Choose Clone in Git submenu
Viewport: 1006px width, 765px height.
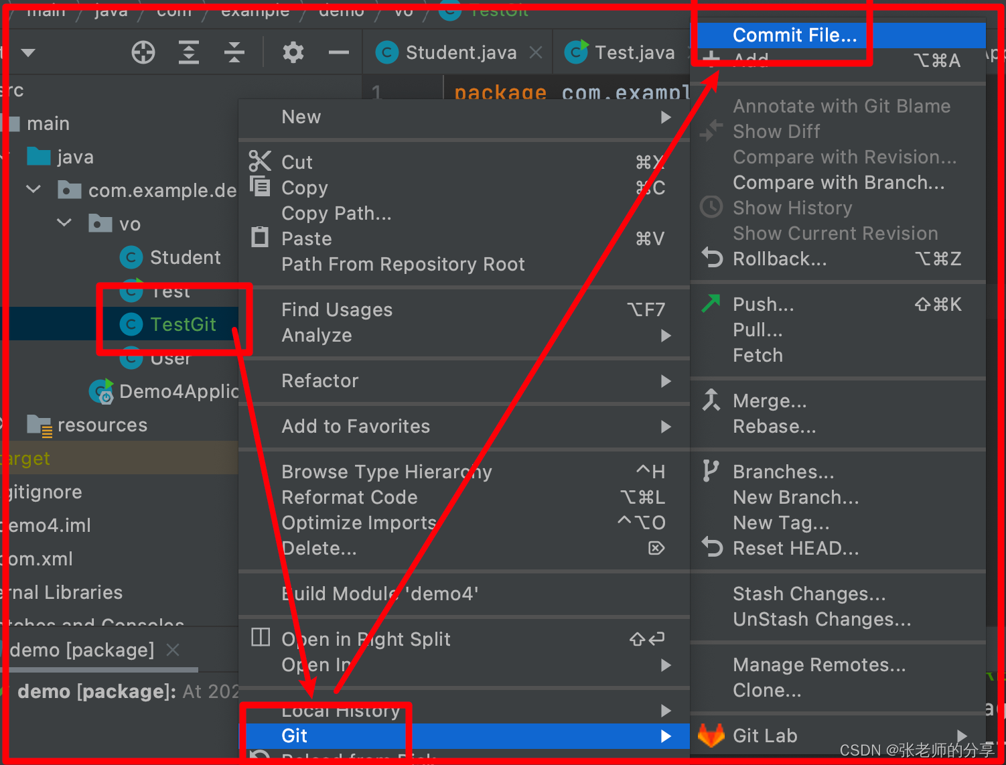click(839, 690)
